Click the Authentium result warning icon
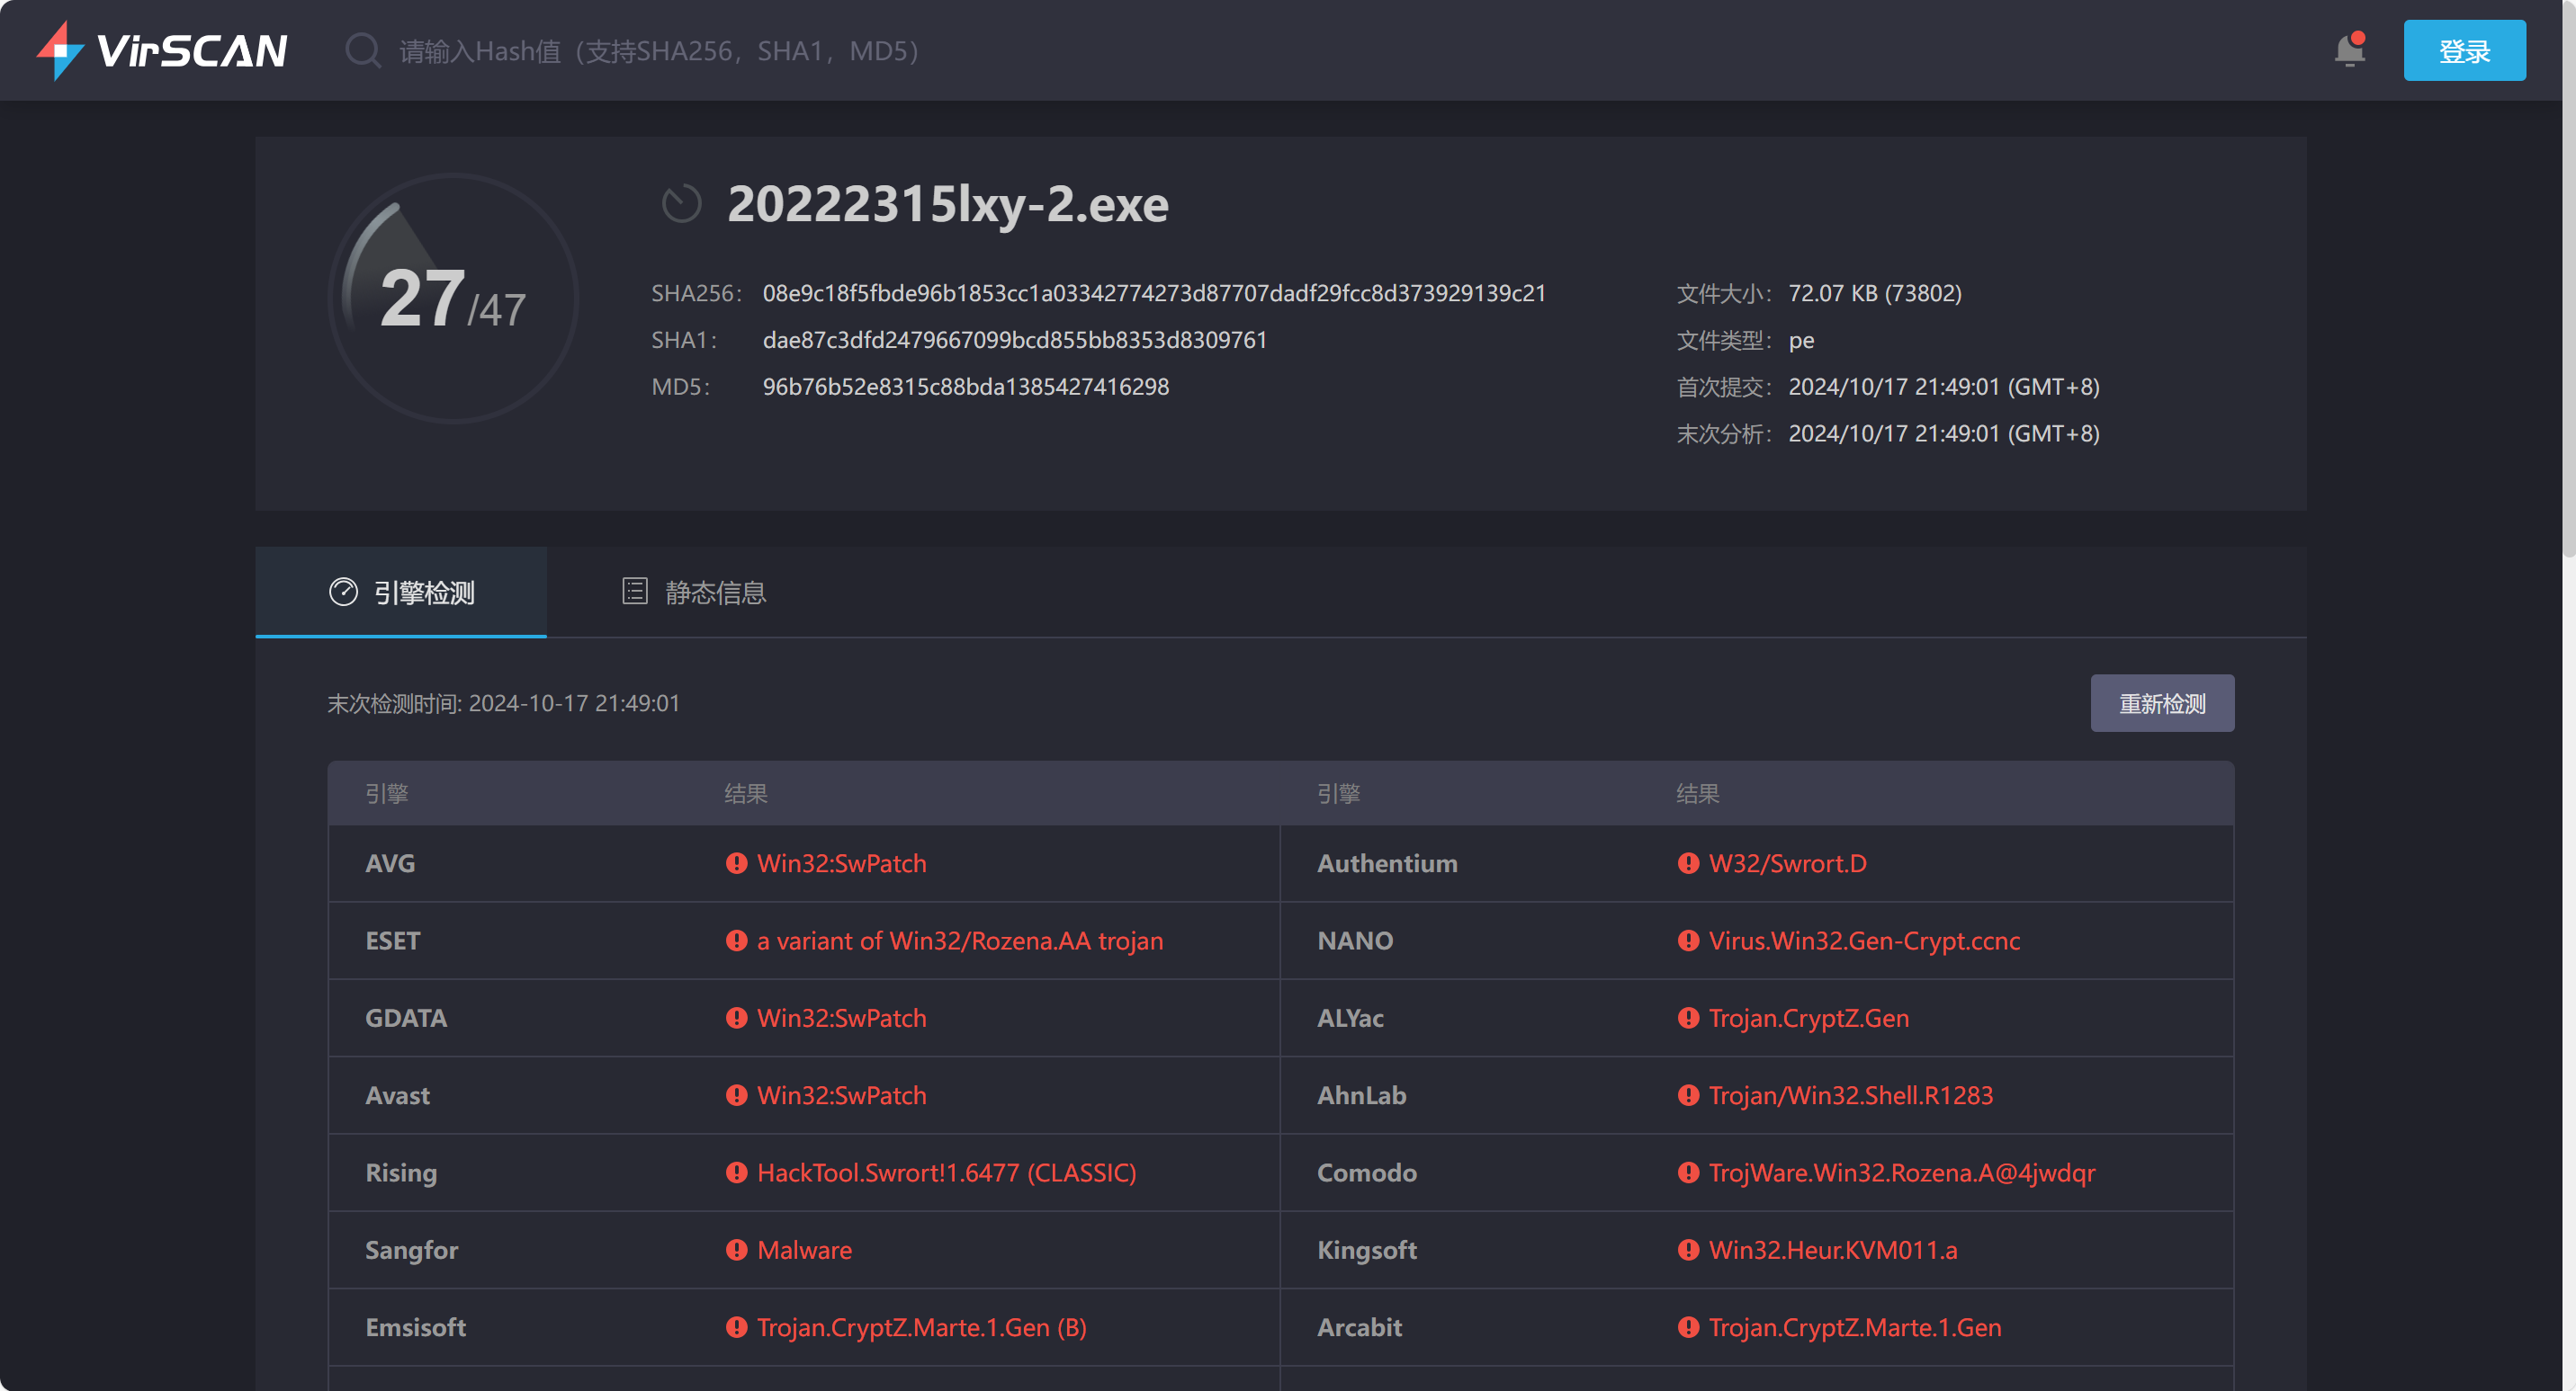 (x=1688, y=862)
